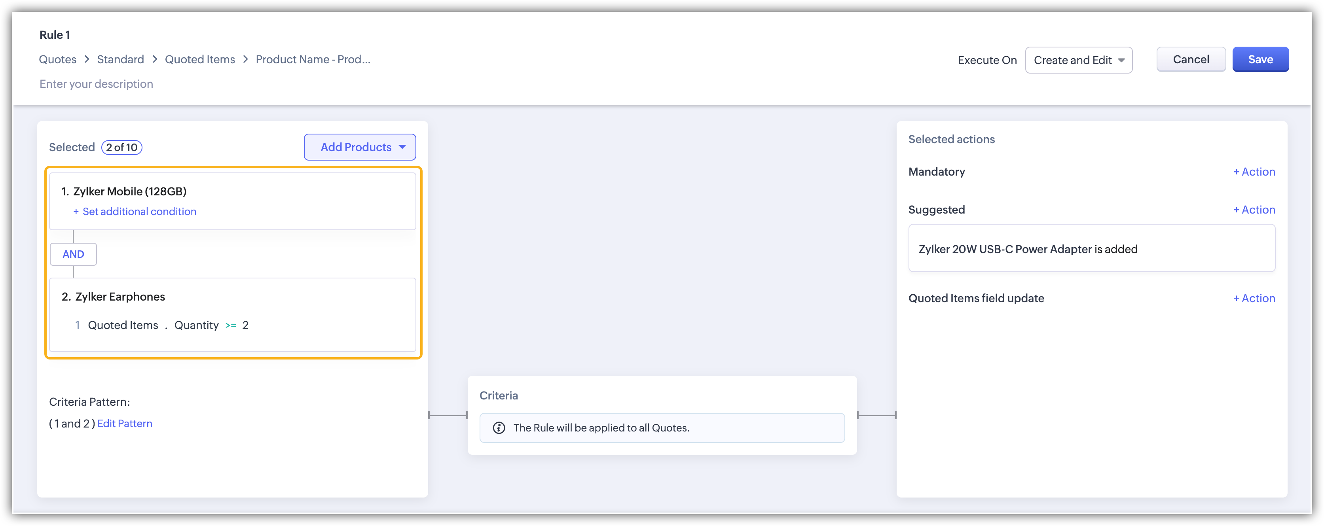
Task: Click the Standard breadcrumb
Action: (120, 60)
